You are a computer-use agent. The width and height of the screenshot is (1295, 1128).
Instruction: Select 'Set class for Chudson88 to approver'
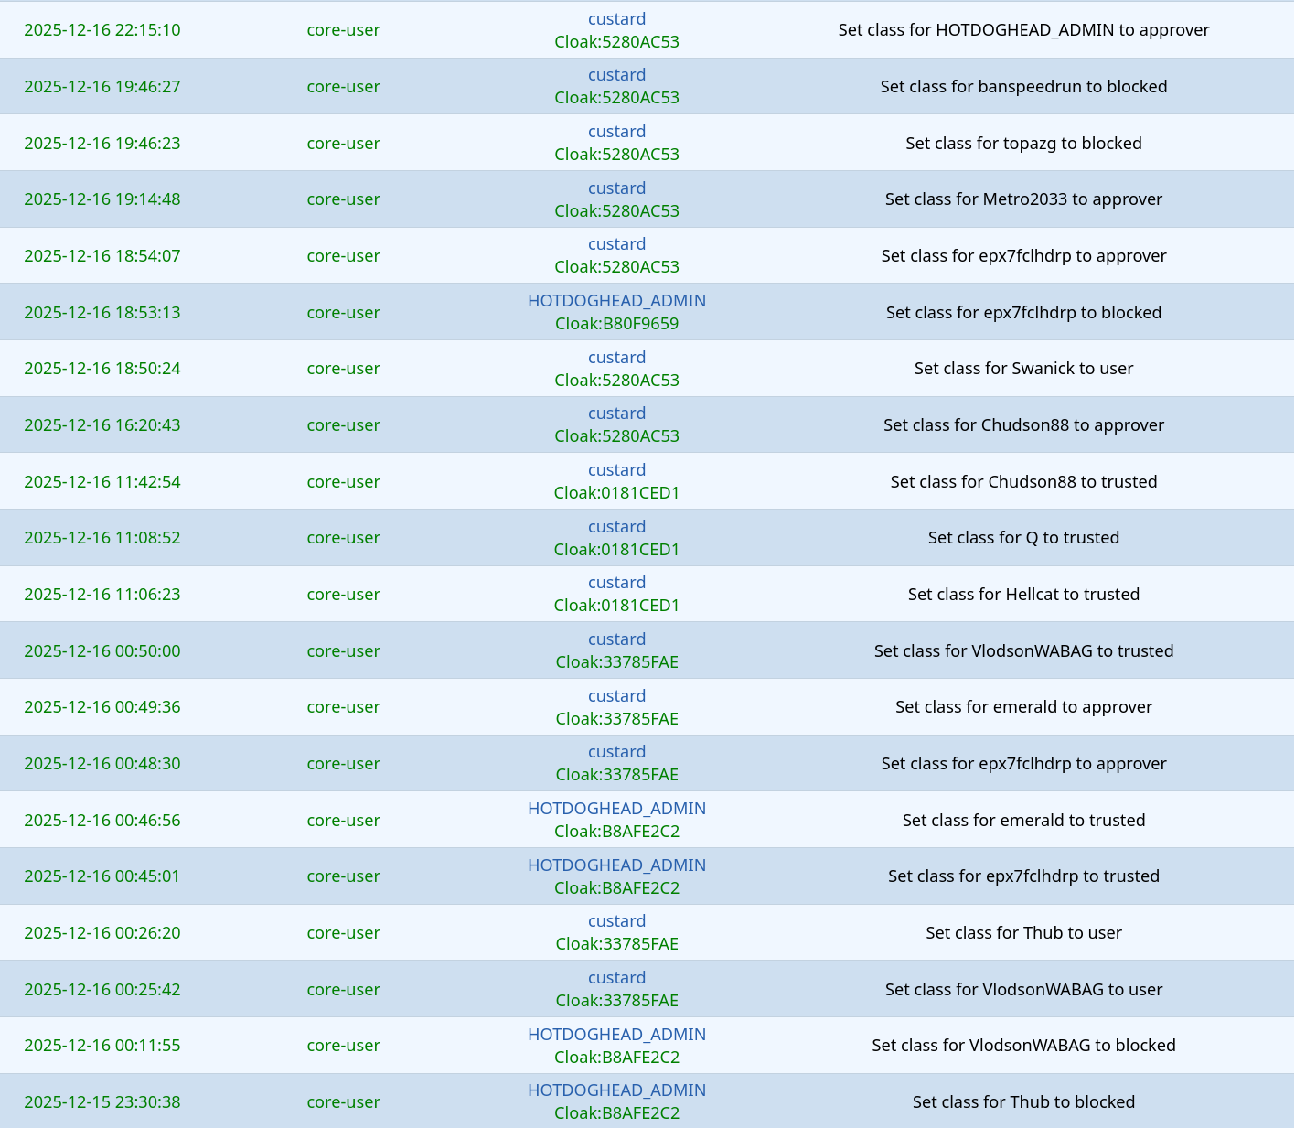pyautogui.click(x=1023, y=425)
